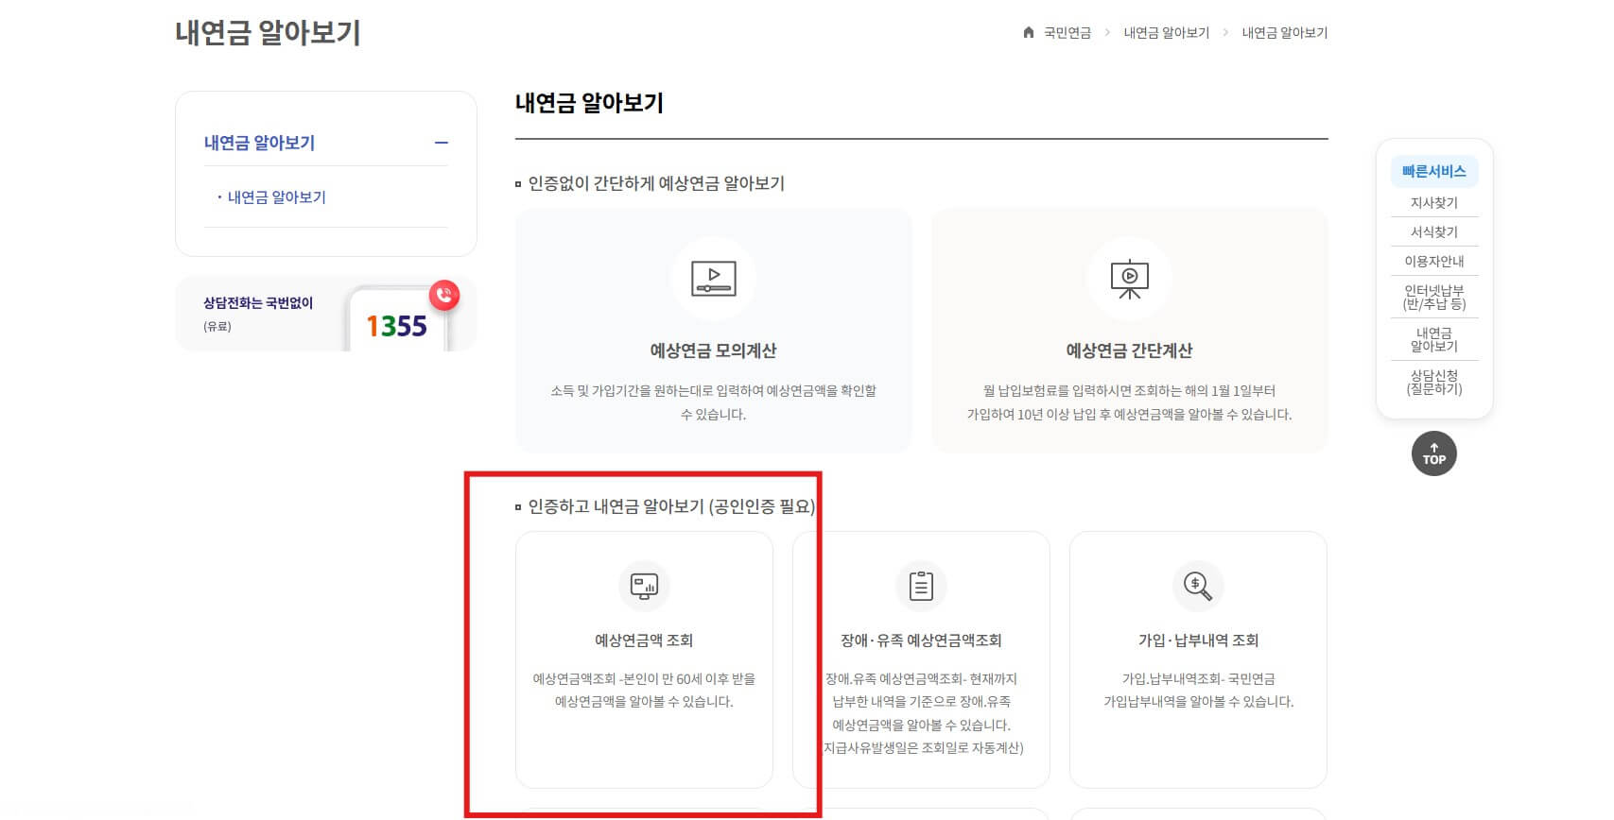Click 인증없이 간단하게 예상연금 알아보기 heading
This screenshot has width=1614, height=820.
pyautogui.click(x=656, y=183)
